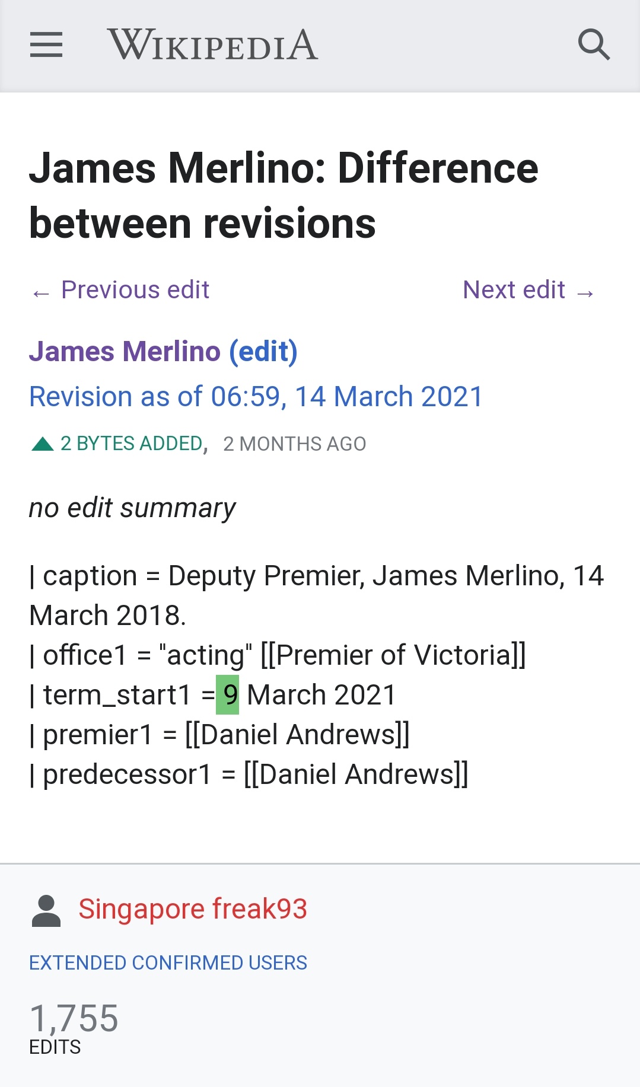The height and width of the screenshot is (1087, 640).
Task: Click the (edit) link beside James Merlino
Action: tap(263, 351)
